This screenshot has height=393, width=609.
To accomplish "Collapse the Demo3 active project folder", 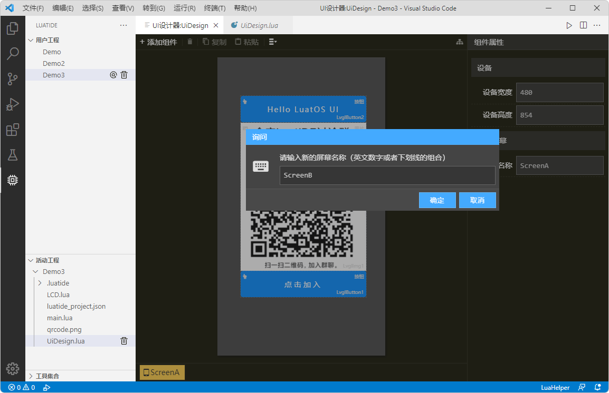I will pyautogui.click(x=35, y=271).
